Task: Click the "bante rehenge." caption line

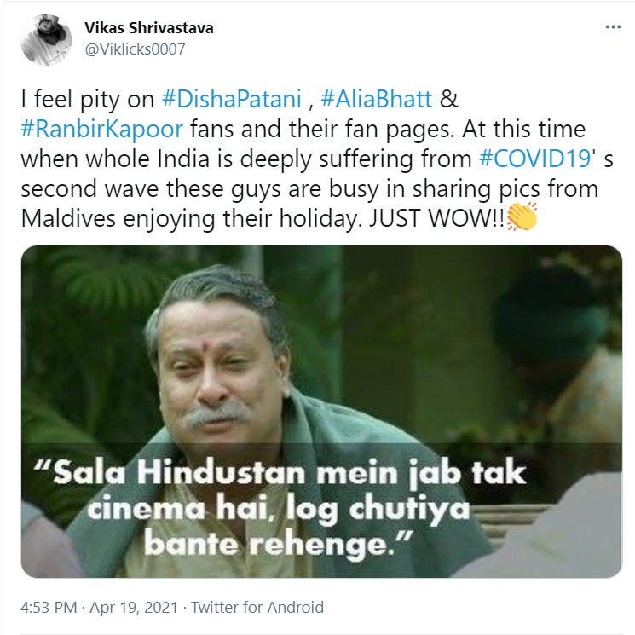Action: tap(279, 546)
